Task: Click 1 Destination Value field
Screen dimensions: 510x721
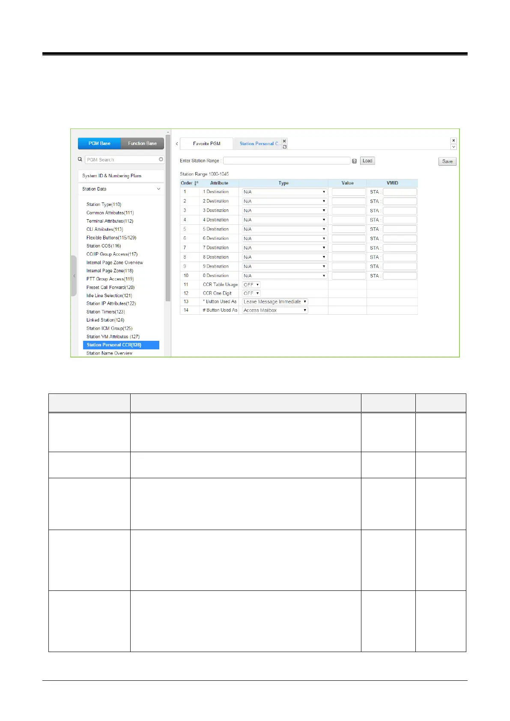Action: pos(349,192)
